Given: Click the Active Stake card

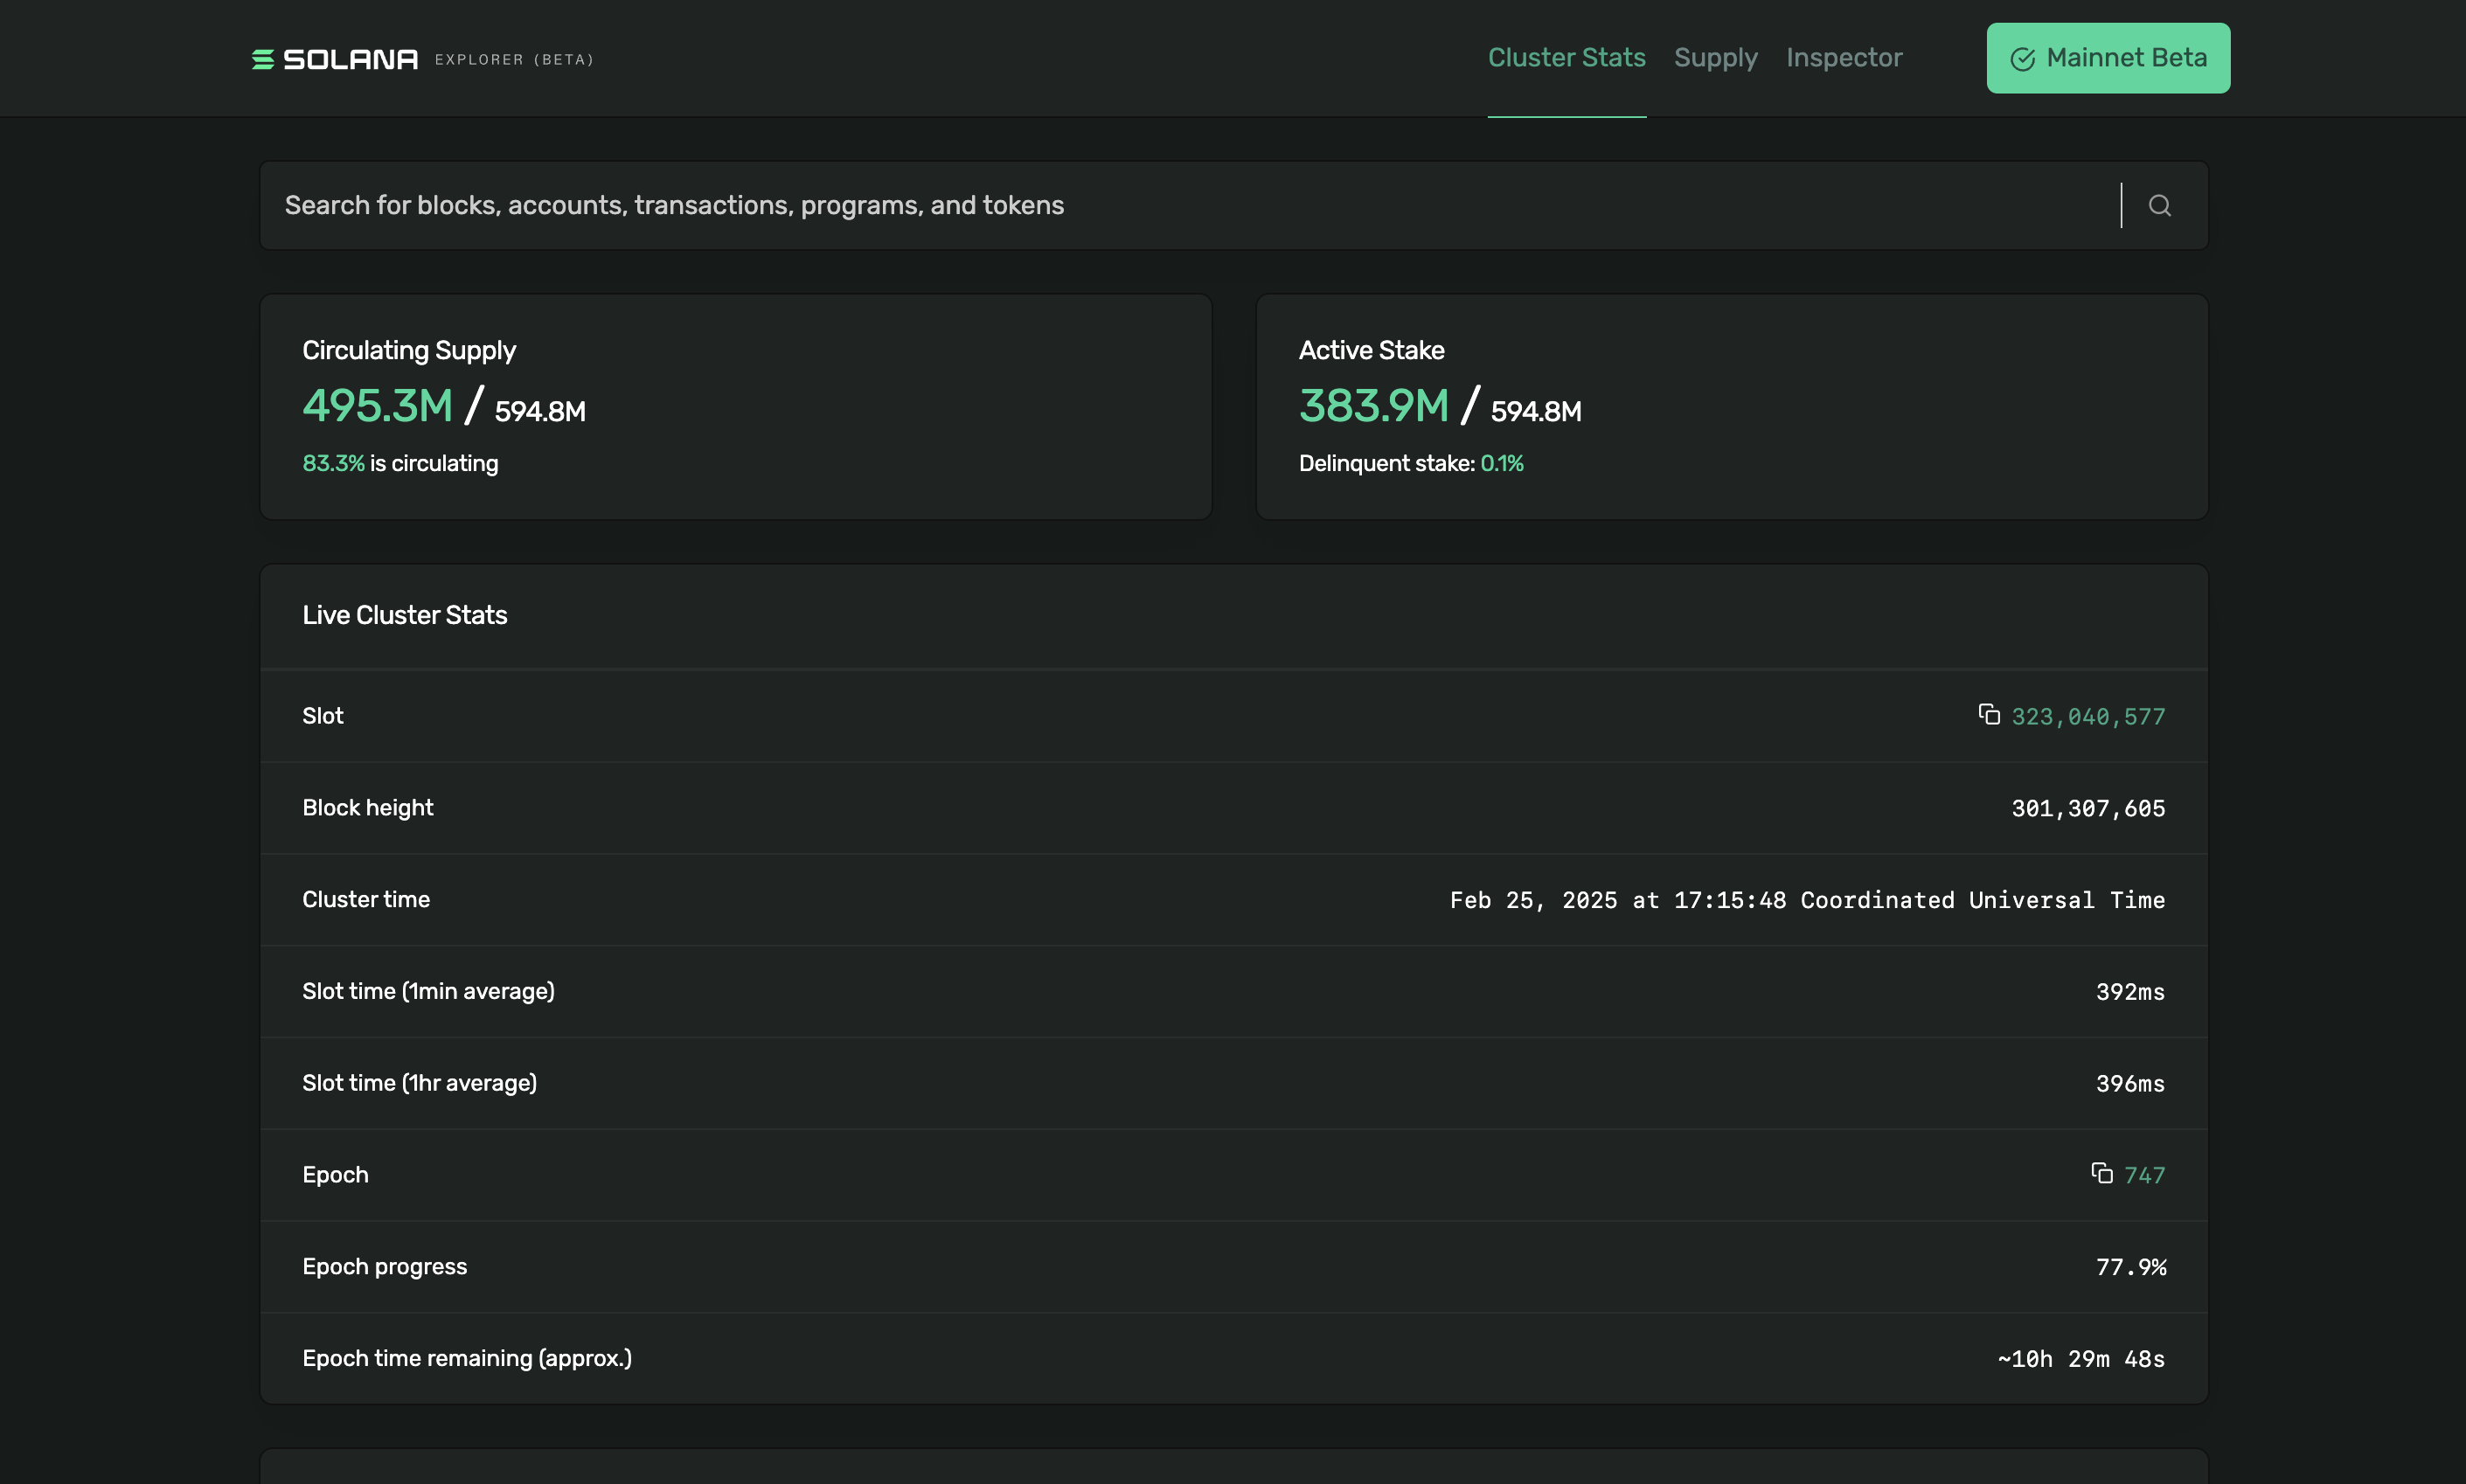Looking at the screenshot, I should [1732, 406].
